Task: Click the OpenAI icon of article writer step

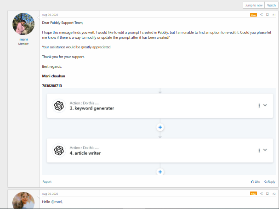Action: pyautogui.click(x=59, y=151)
